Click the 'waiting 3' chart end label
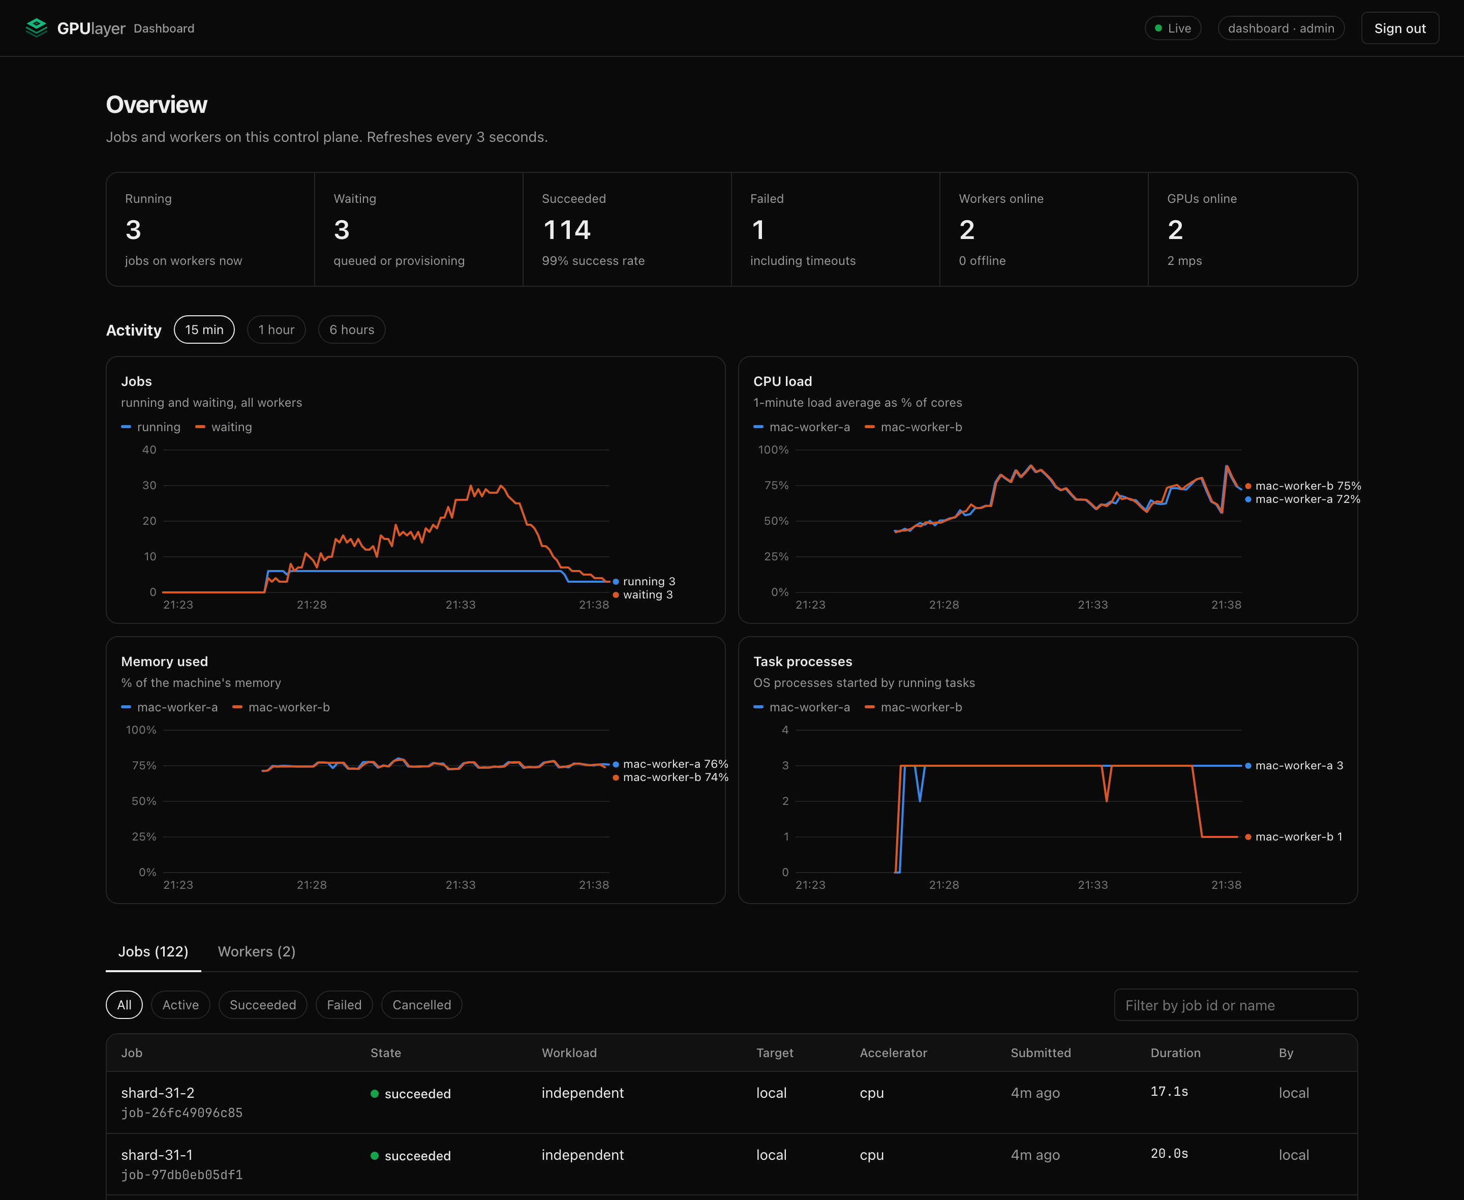The image size is (1464, 1200). coord(648,594)
